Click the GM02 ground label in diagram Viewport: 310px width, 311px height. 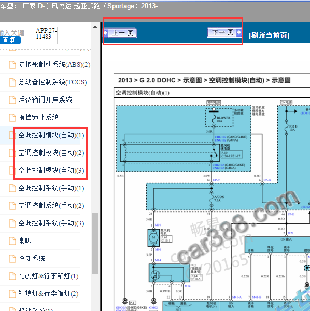(153, 307)
